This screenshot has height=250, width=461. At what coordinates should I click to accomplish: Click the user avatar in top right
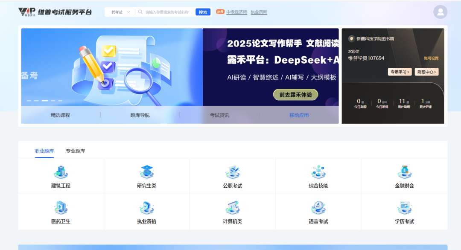tap(440, 12)
